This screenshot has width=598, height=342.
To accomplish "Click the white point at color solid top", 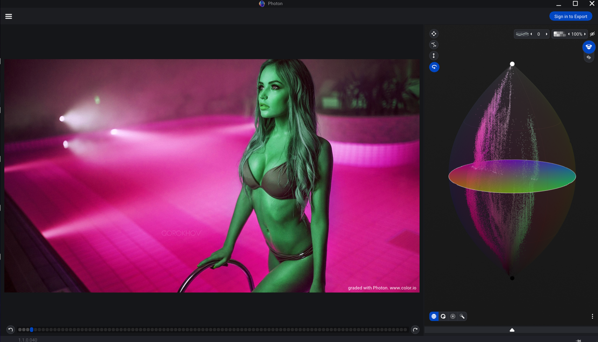I will pos(512,64).
